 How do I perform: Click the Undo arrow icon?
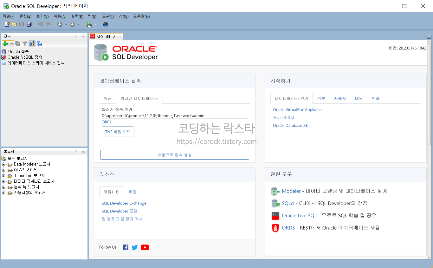(x=40, y=24)
